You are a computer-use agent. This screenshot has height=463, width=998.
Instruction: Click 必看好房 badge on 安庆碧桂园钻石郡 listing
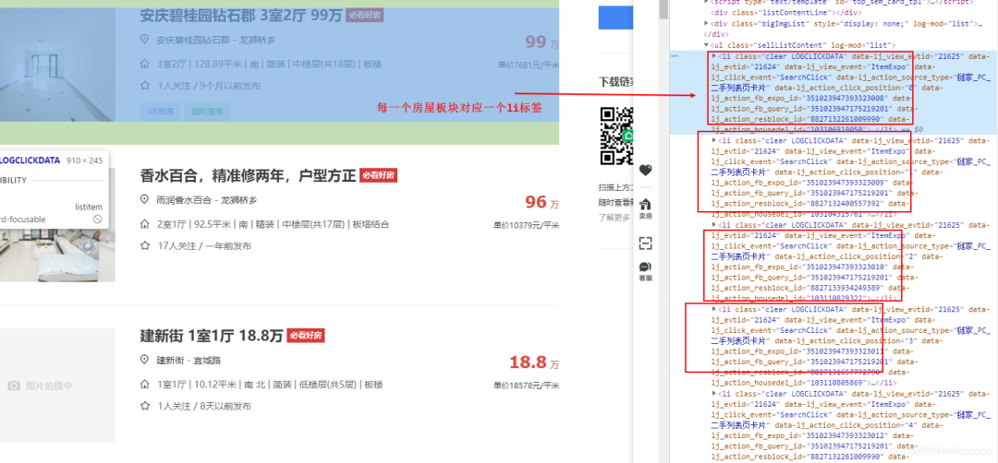click(365, 16)
